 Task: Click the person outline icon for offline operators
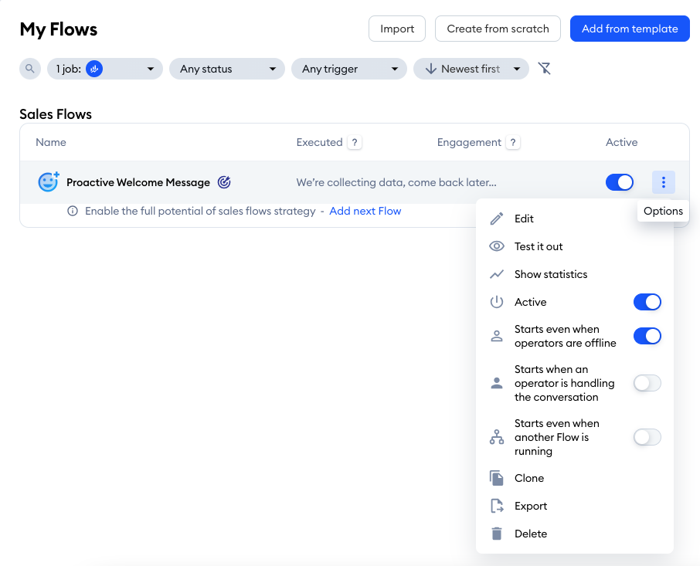[497, 336]
